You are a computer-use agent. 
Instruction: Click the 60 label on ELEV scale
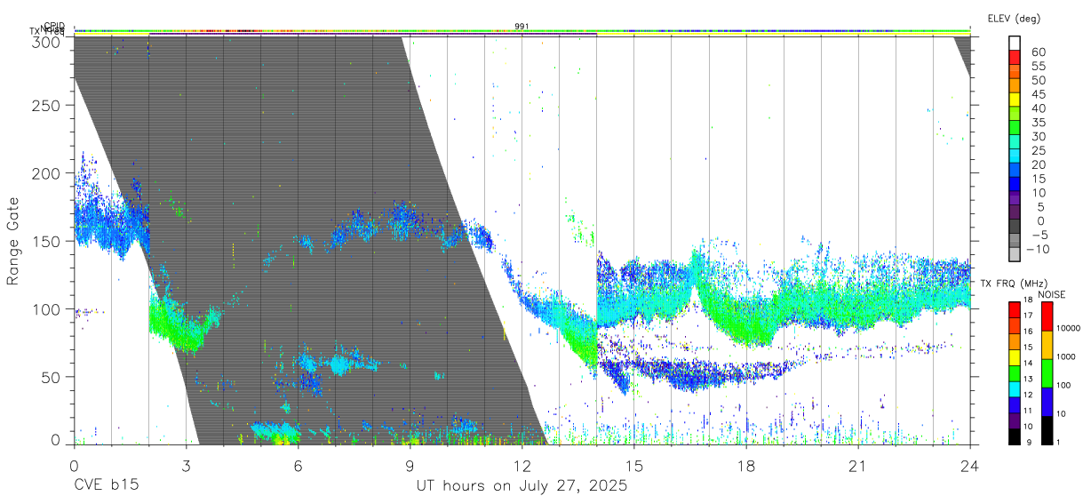coord(1038,52)
